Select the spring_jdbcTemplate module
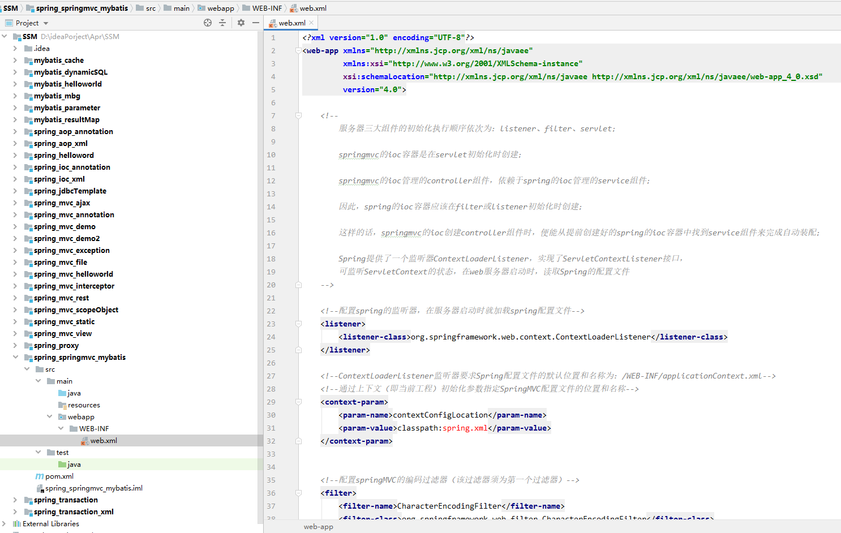Image resolution: width=841 pixels, height=533 pixels. [70, 191]
